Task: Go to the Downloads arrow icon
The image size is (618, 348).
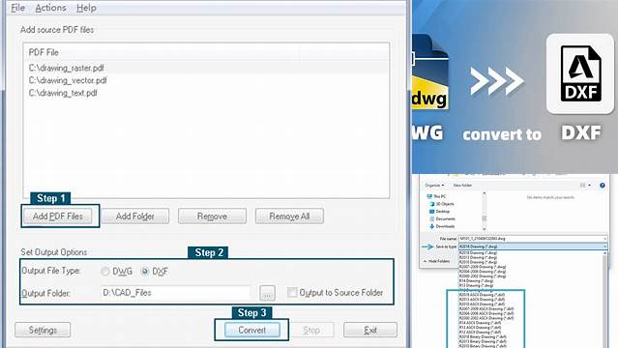Action: [432, 226]
